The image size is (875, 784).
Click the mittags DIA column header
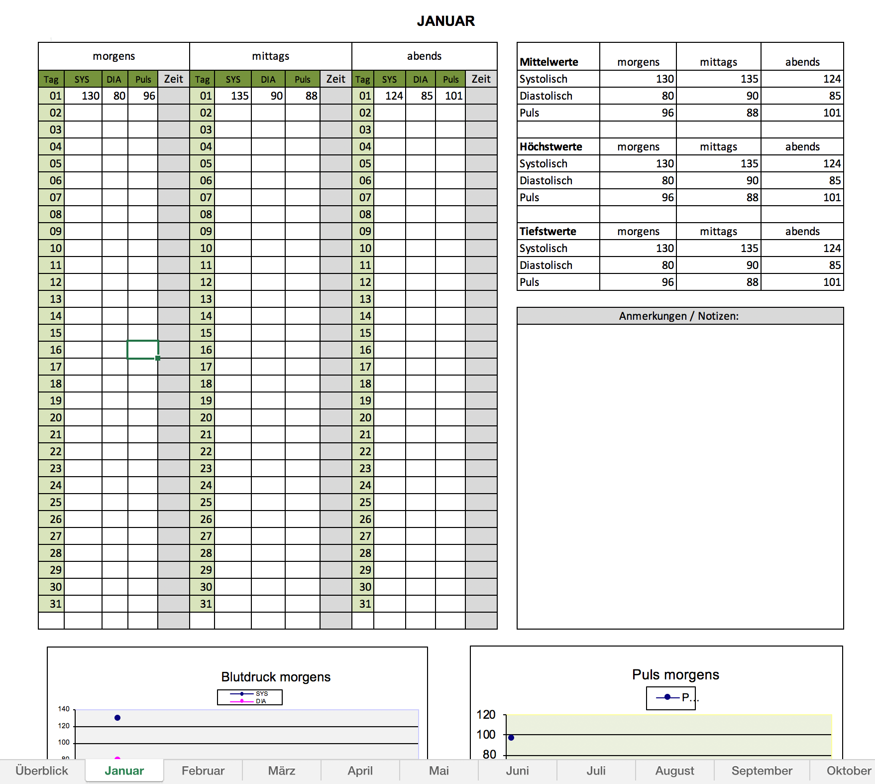268,79
